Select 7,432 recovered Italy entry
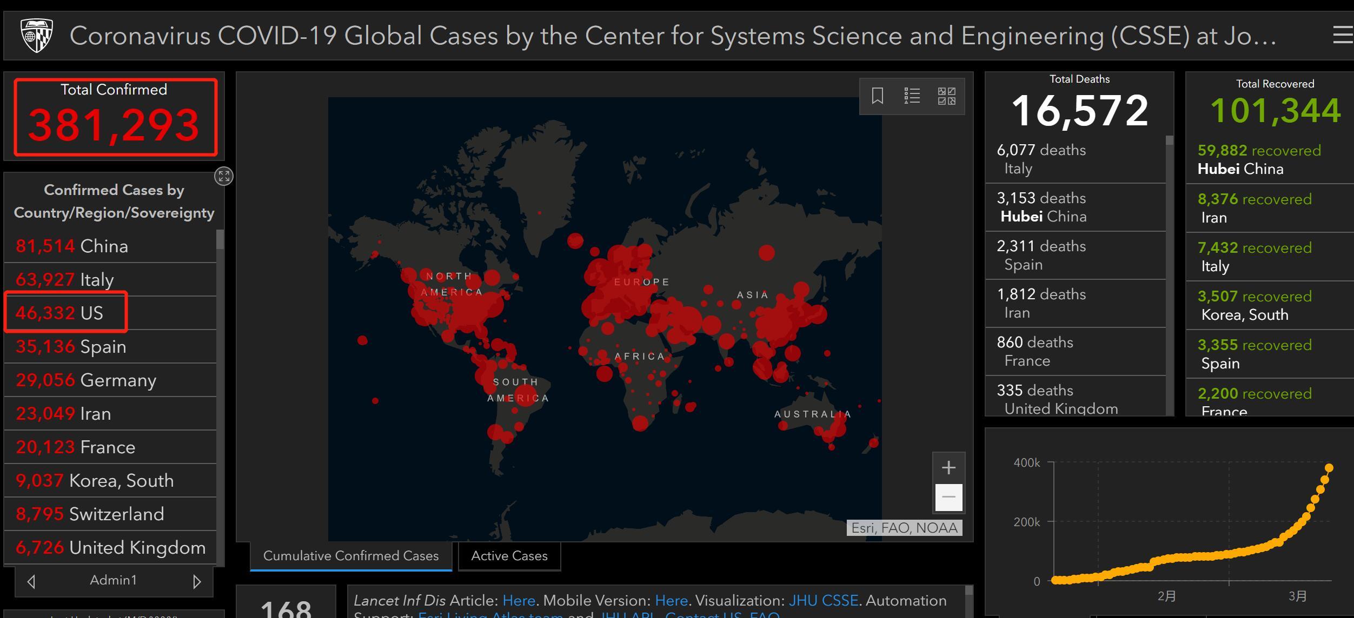1354x618 pixels. point(1270,257)
